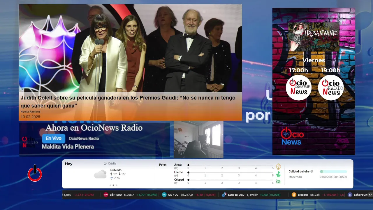373x210 pixels.
Task: Click the Urbanwine album artwork
Action: point(314,37)
